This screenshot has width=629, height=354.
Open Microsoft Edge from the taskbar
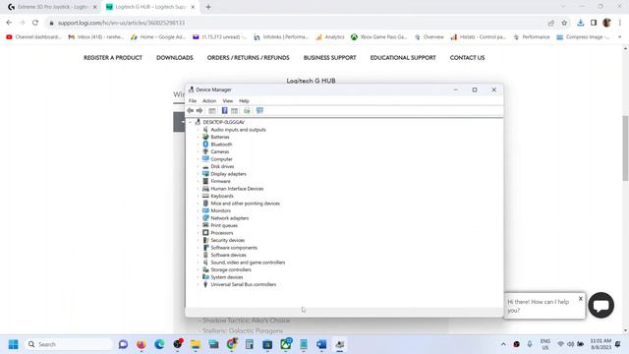[159, 344]
